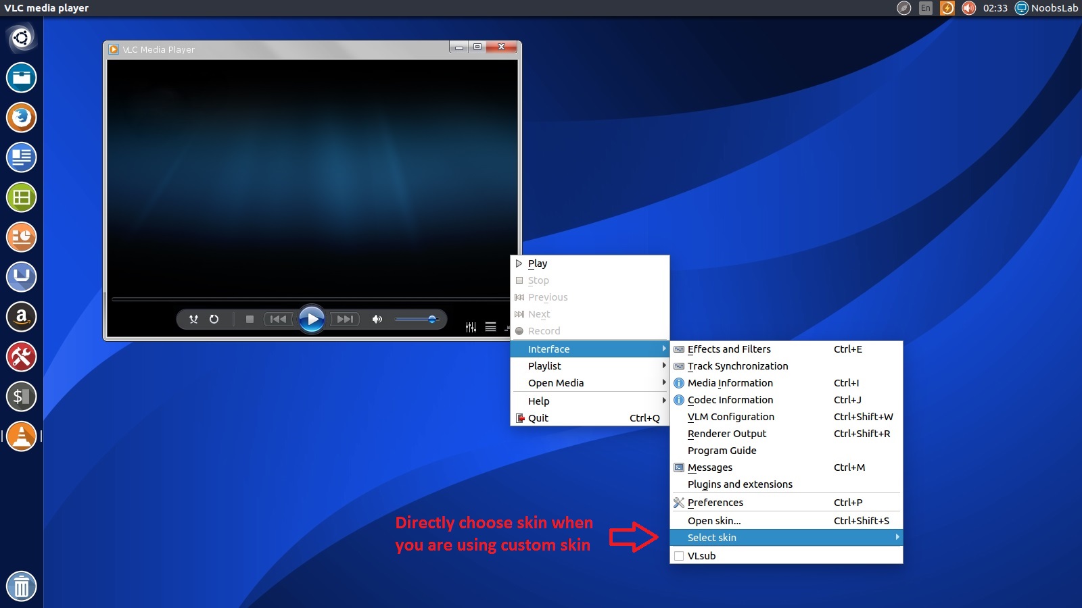
Task: Skip to the previous track in player
Action: point(278,319)
